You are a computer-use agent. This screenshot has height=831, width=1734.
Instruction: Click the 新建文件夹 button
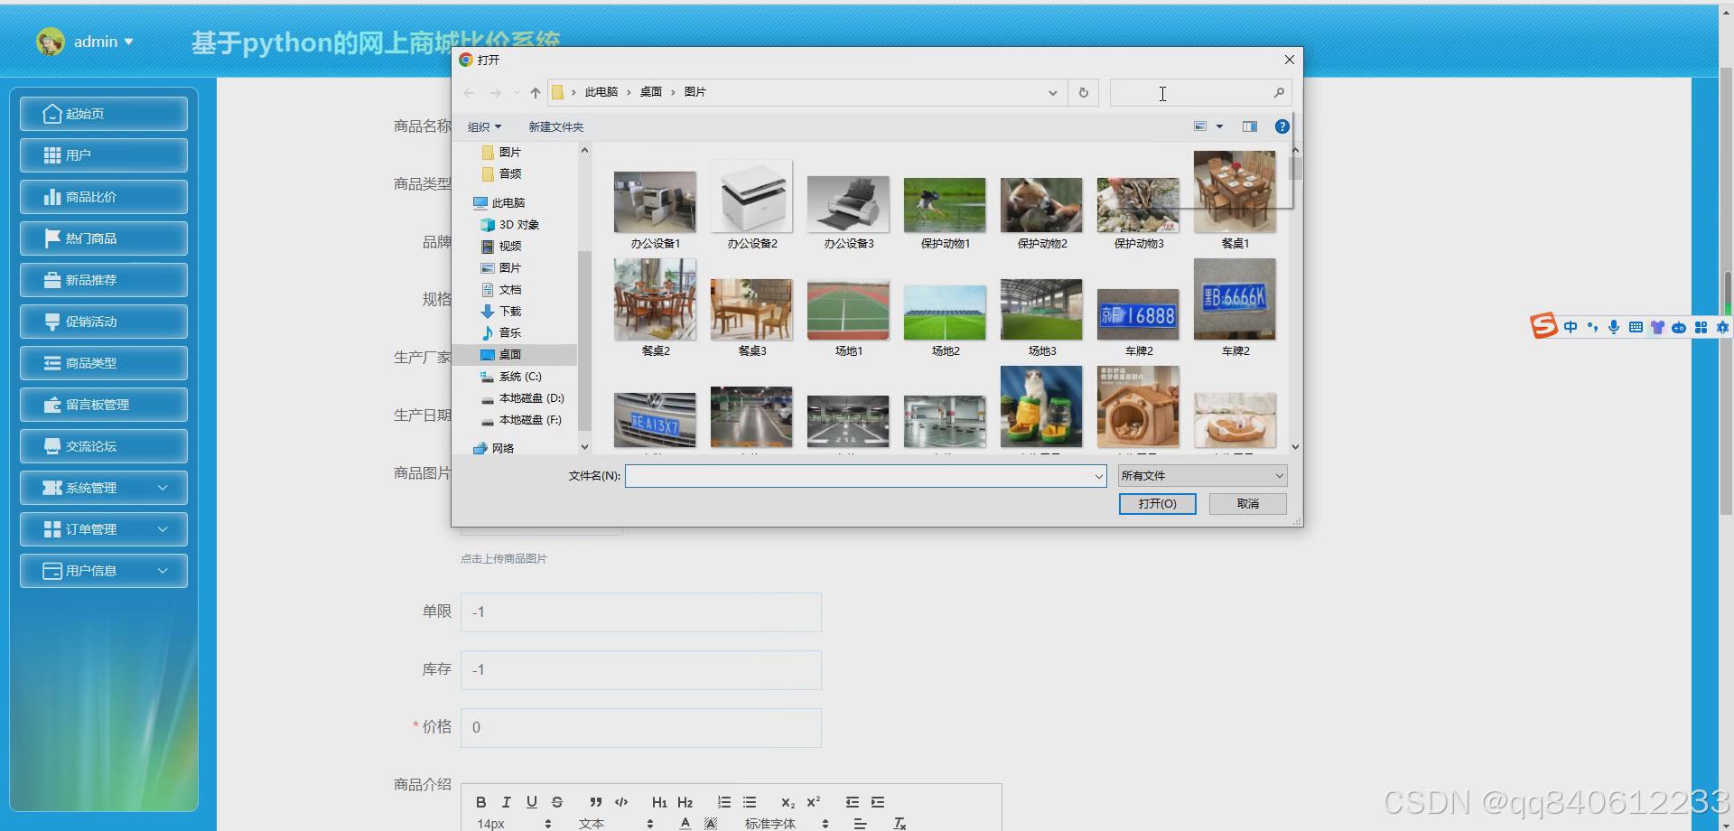pos(555,126)
